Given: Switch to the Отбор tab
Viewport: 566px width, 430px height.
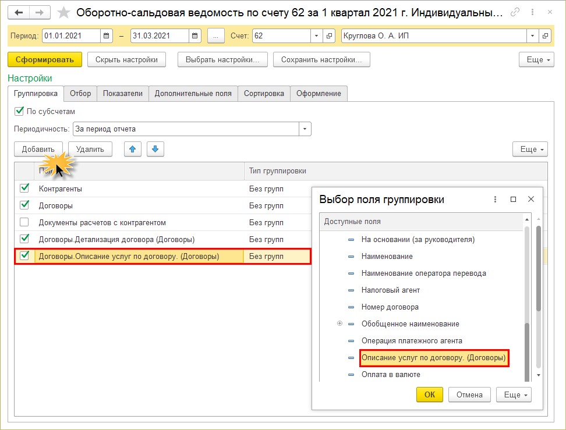Looking at the screenshot, I should tap(80, 93).
